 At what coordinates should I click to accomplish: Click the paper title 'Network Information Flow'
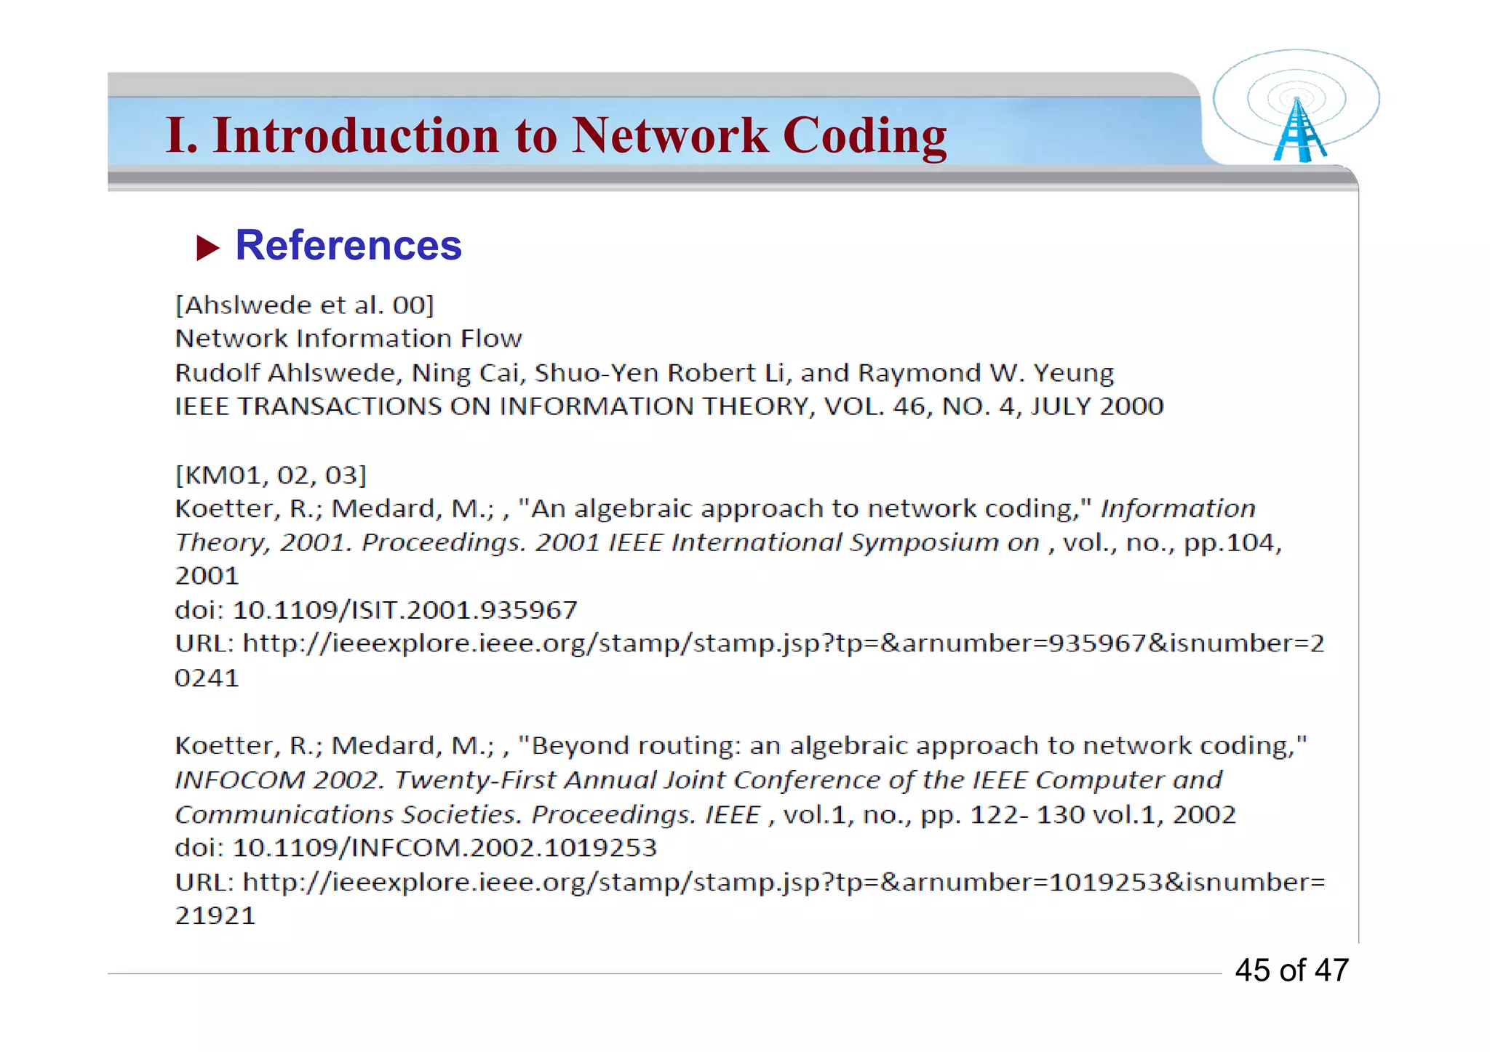(348, 339)
